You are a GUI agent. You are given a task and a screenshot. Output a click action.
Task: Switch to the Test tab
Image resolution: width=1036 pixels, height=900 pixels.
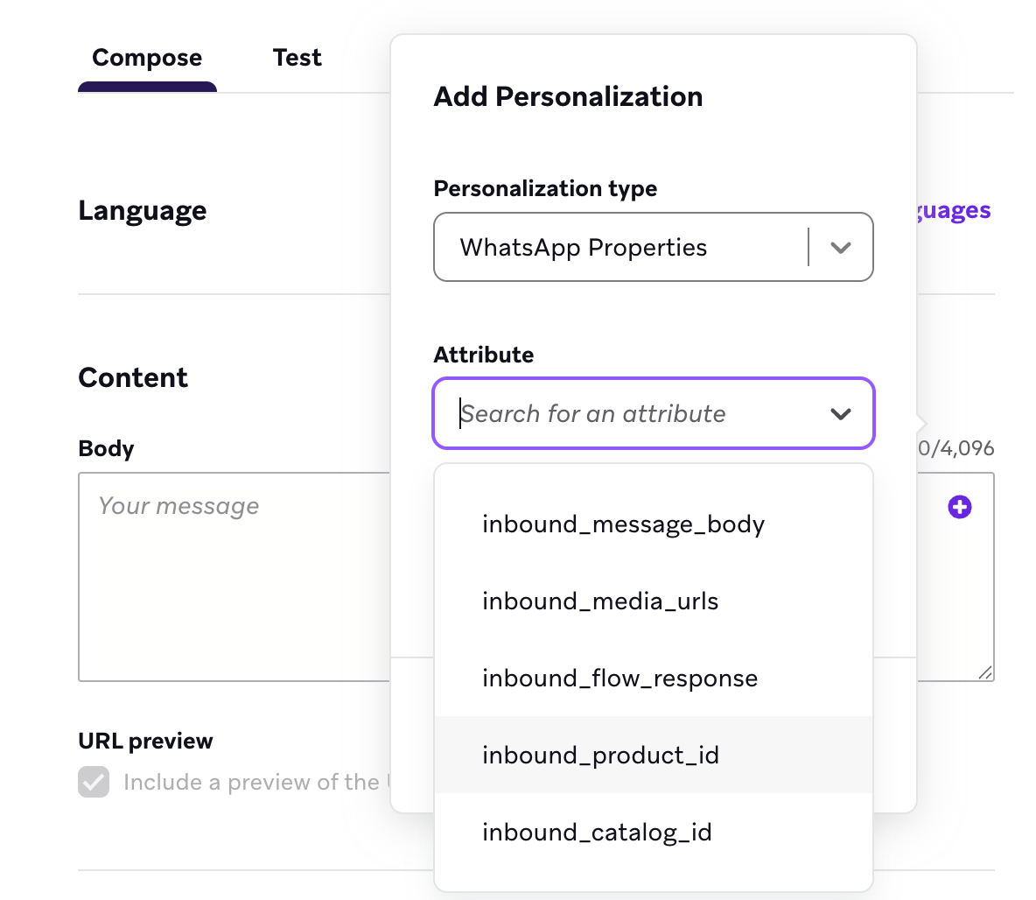297,57
